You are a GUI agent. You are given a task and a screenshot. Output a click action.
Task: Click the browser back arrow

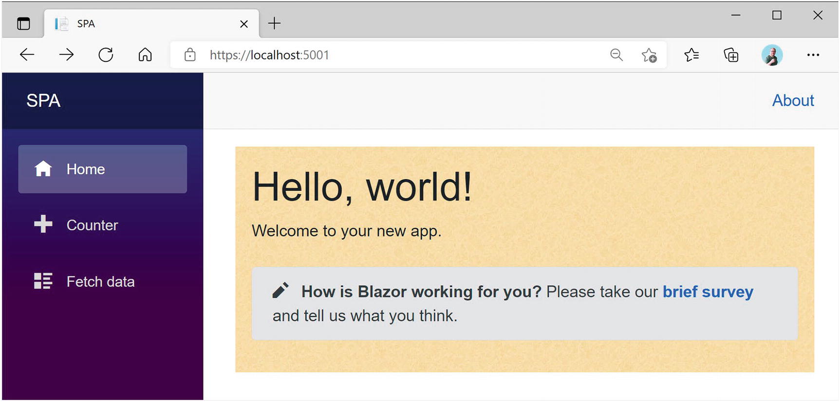pyautogui.click(x=27, y=55)
